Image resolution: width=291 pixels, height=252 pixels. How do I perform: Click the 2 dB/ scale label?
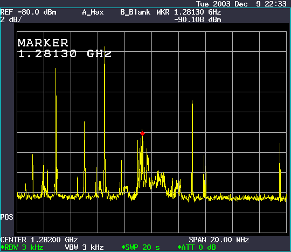(x=11, y=19)
